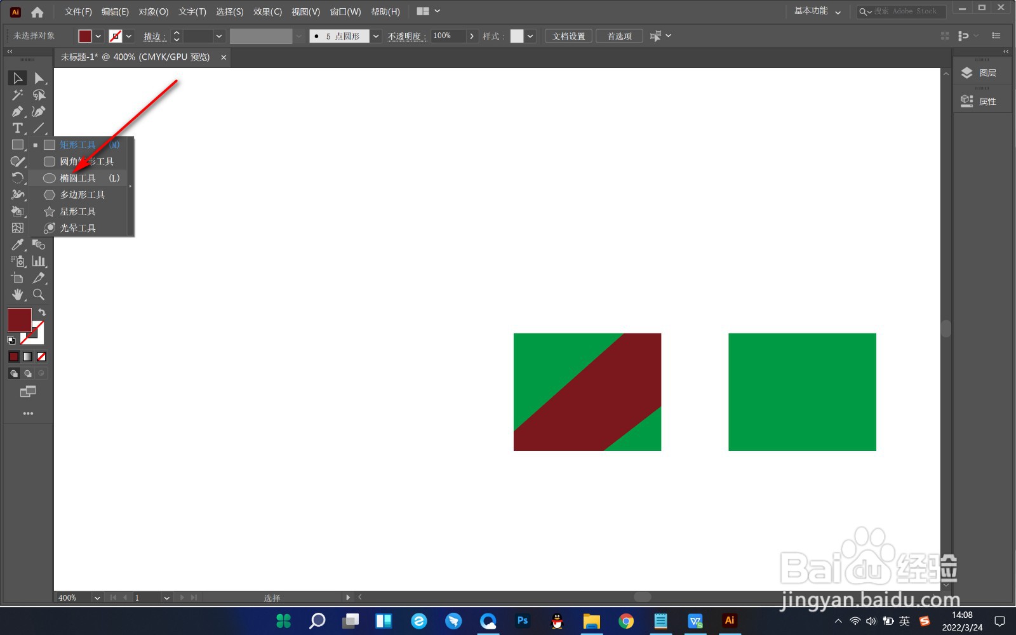Open artboard navigation dropdown
Image resolution: width=1016 pixels, height=635 pixels.
tap(166, 598)
